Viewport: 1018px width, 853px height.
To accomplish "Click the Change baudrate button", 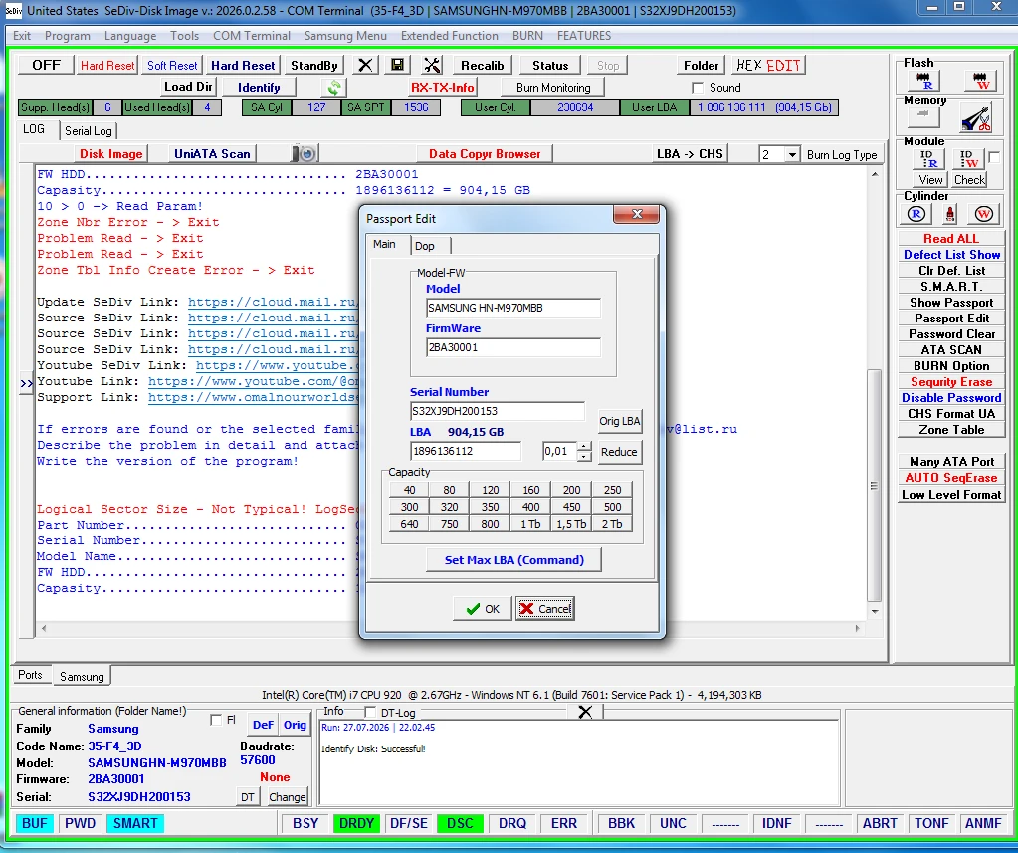I will (287, 796).
